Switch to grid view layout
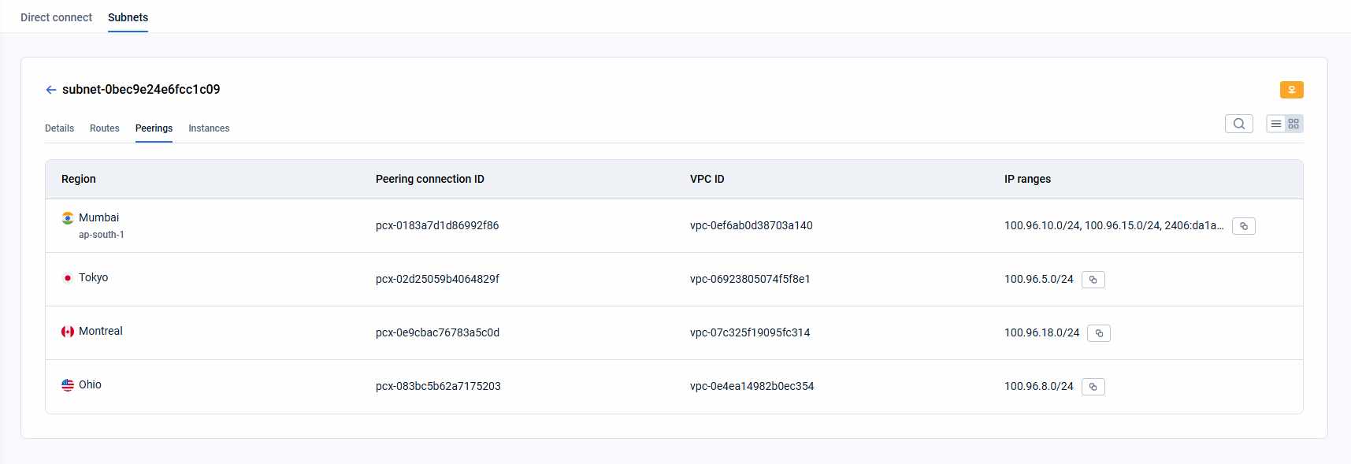 pyautogui.click(x=1293, y=124)
